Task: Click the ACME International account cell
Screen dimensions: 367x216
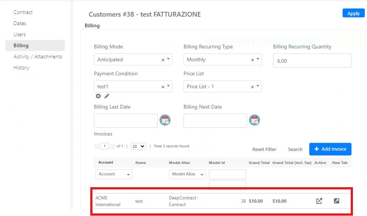Action: pos(108,201)
